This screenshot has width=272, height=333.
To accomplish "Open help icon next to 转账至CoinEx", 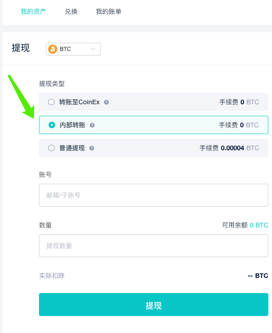I will [x=106, y=102].
